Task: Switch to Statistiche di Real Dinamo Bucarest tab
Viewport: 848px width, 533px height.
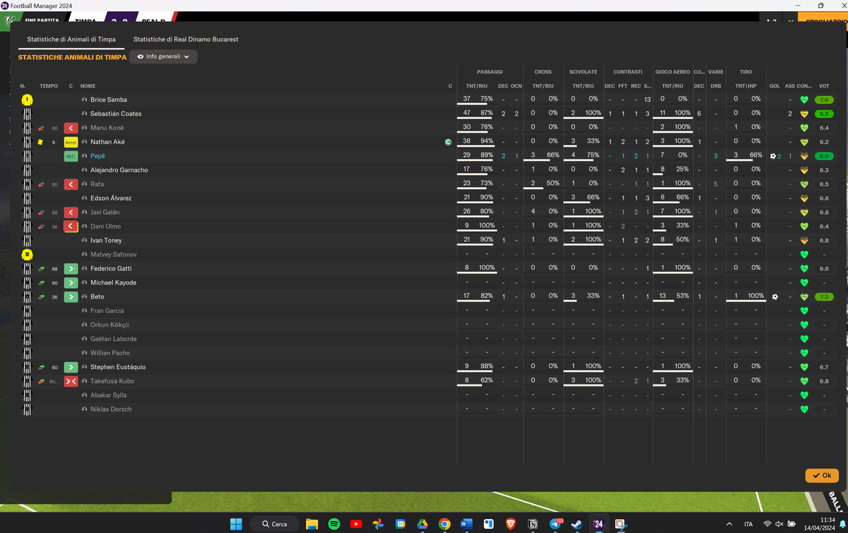Action: coord(186,39)
